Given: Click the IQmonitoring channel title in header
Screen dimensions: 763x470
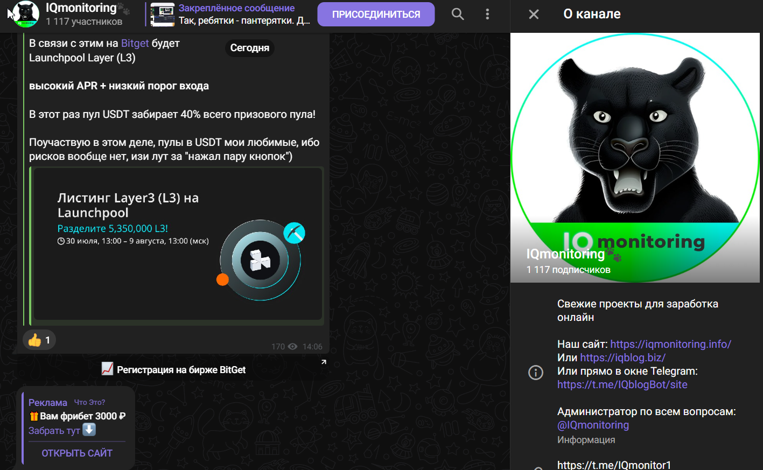Looking at the screenshot, I should coord(81,8).
